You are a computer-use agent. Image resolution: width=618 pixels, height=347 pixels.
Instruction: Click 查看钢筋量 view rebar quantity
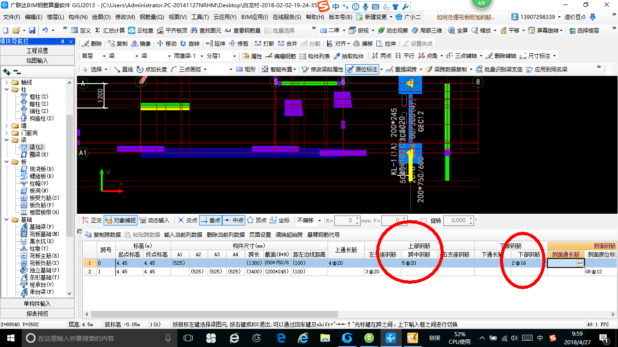coord(242,30)
